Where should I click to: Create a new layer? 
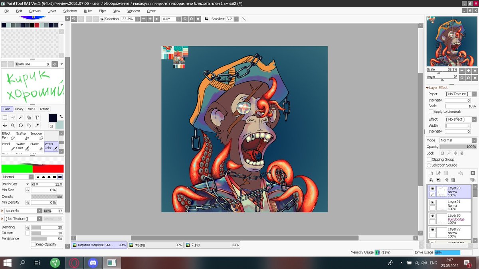(x=431, y=173)
